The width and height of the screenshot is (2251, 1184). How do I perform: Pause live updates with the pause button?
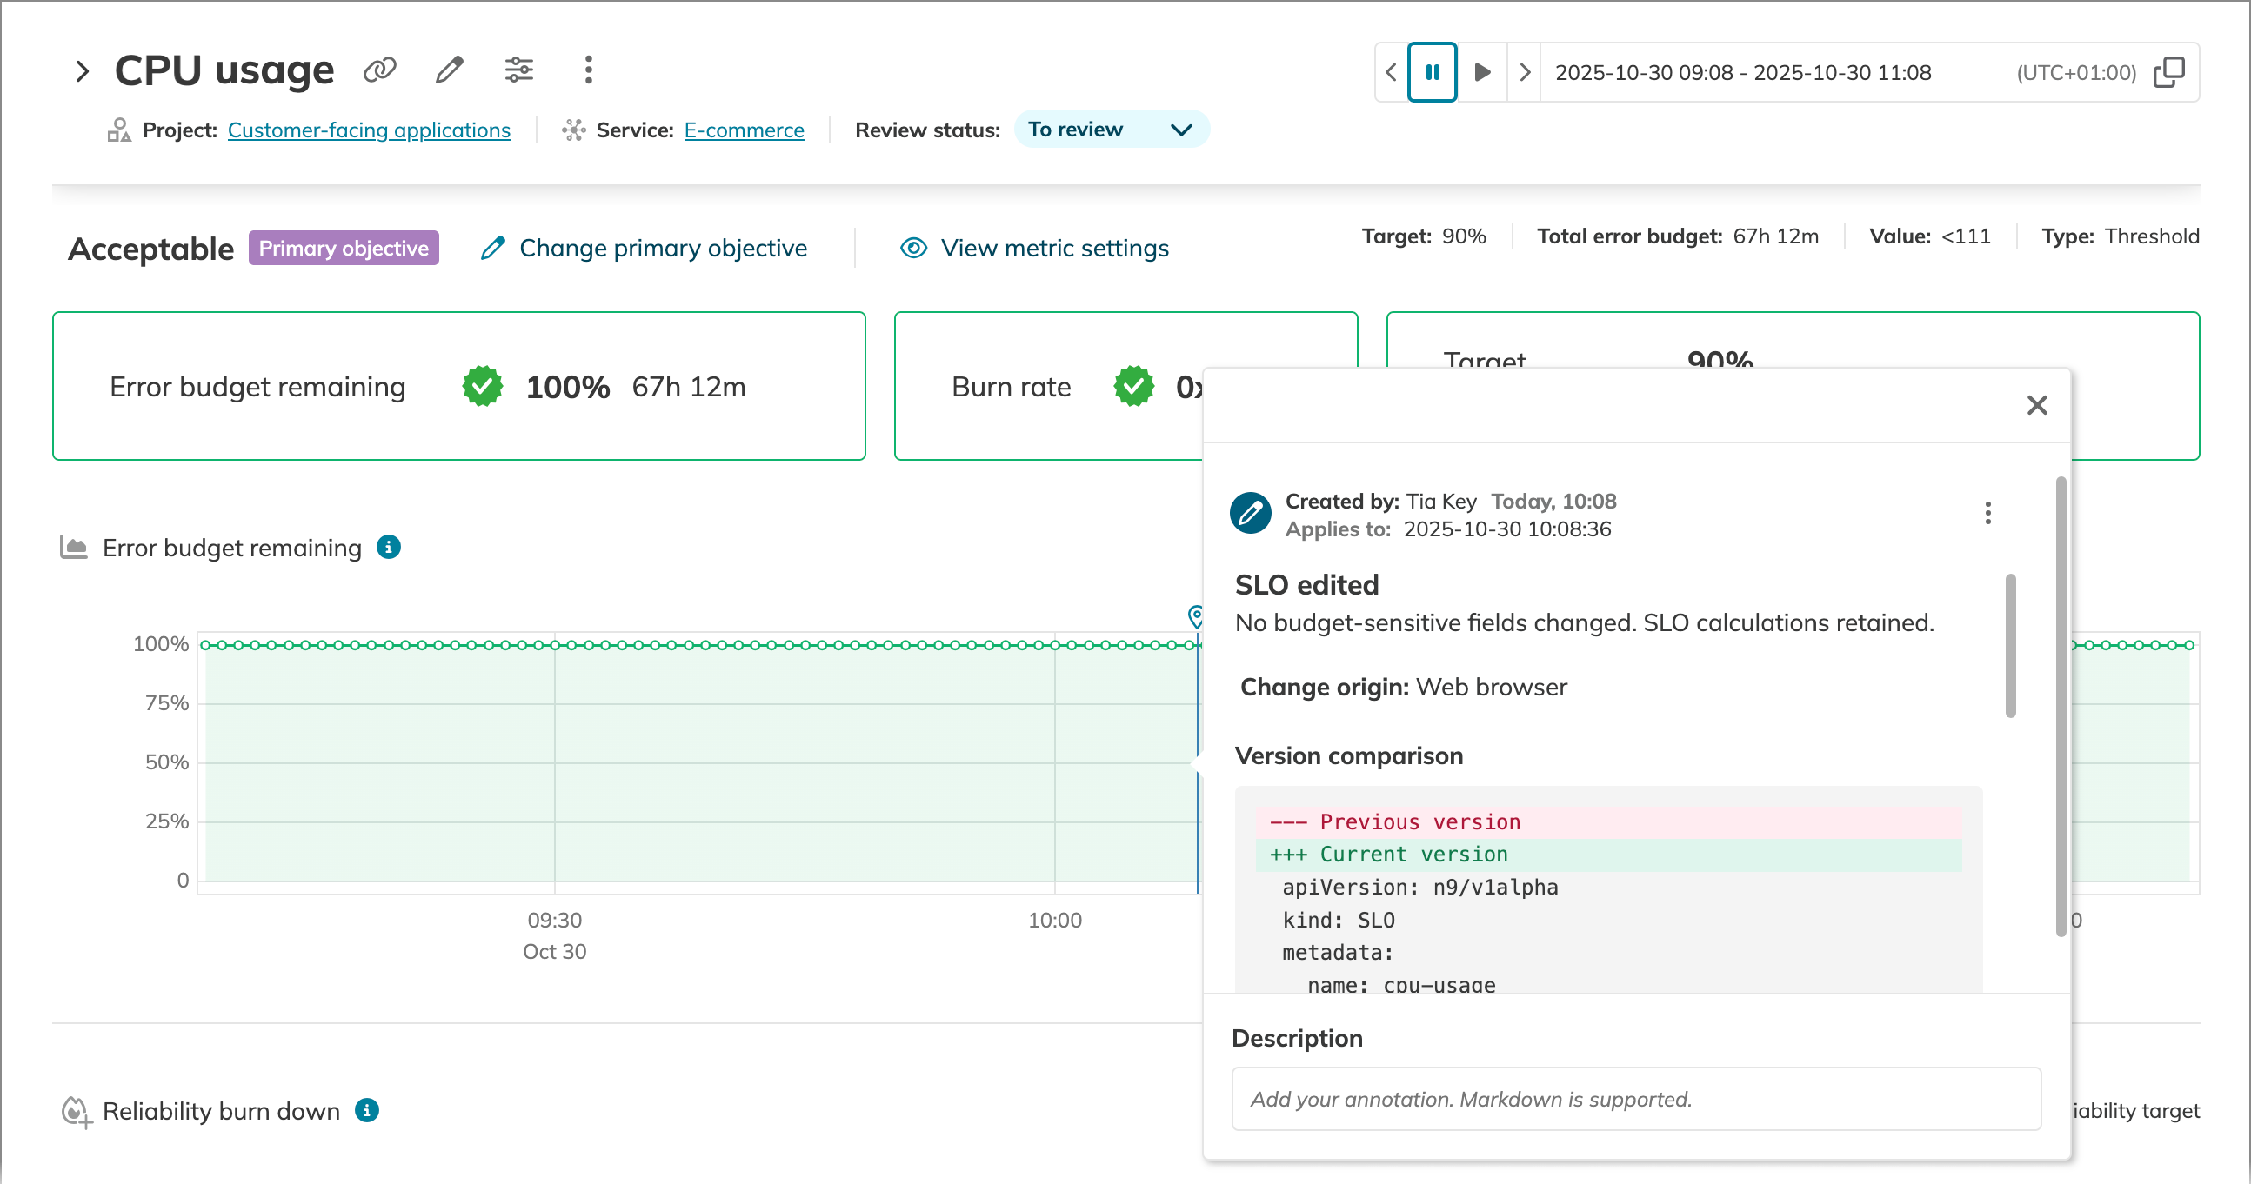click(x=1433, y=72)
